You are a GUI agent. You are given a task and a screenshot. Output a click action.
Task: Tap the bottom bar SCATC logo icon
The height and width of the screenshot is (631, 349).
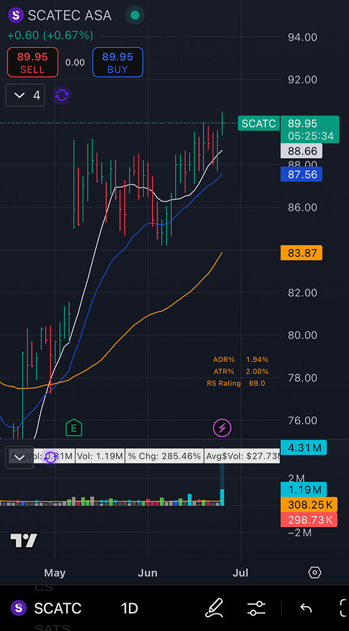click(x=18, y=607)
